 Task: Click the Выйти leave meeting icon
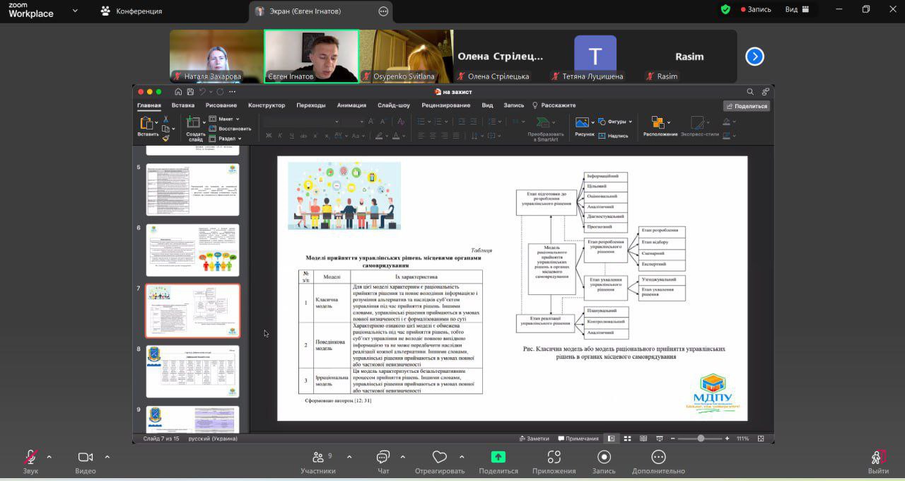878,458
